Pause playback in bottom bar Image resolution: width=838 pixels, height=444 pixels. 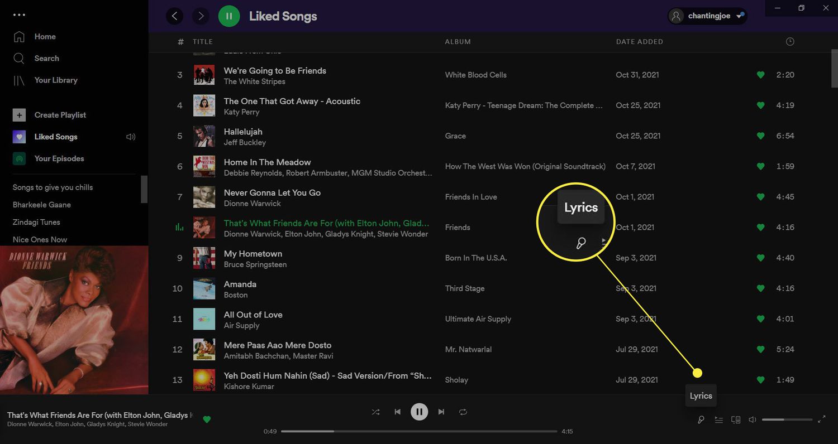click(x=419, y=412)
